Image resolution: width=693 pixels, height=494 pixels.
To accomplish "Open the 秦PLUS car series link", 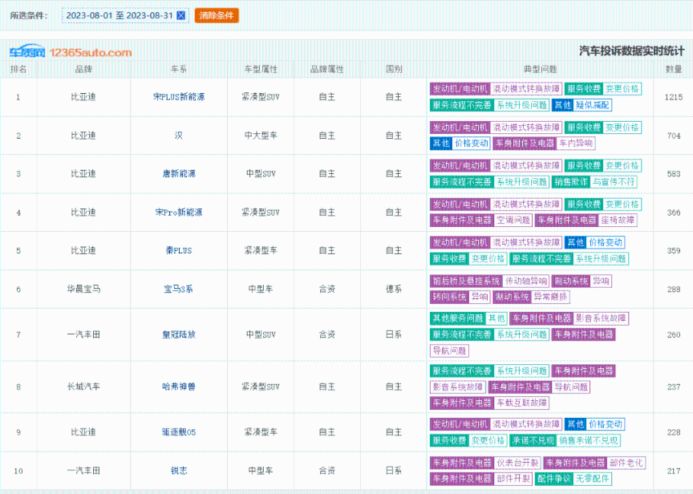I will (179, 250).
